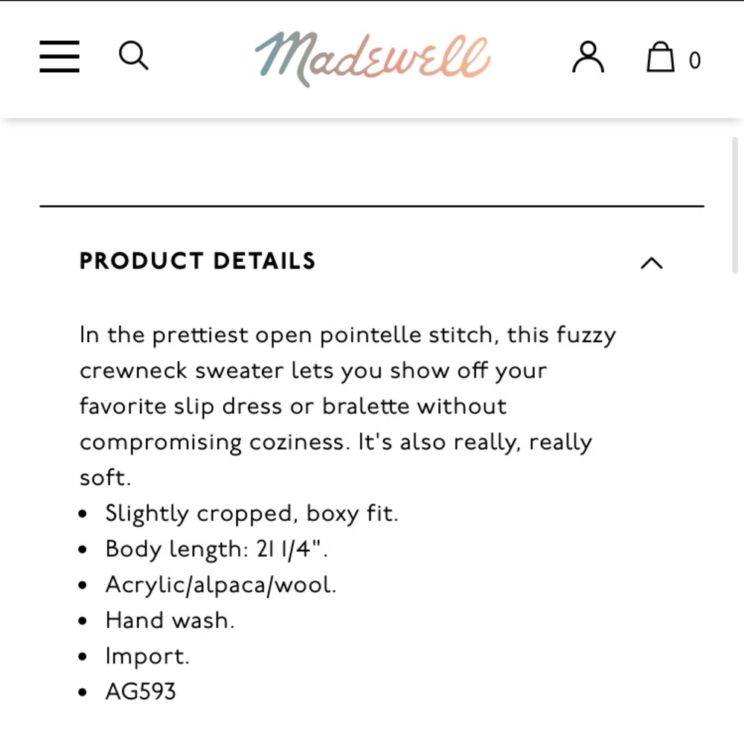Viewport: 744px width, 744px height.
Task: Click the divider line above Product Details
Action: (x=372, y=206)
